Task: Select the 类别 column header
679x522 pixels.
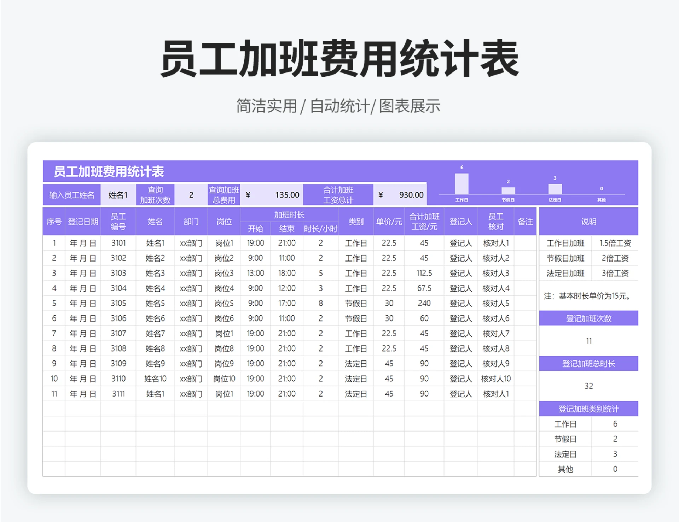Action: click(x=356, y=221)
